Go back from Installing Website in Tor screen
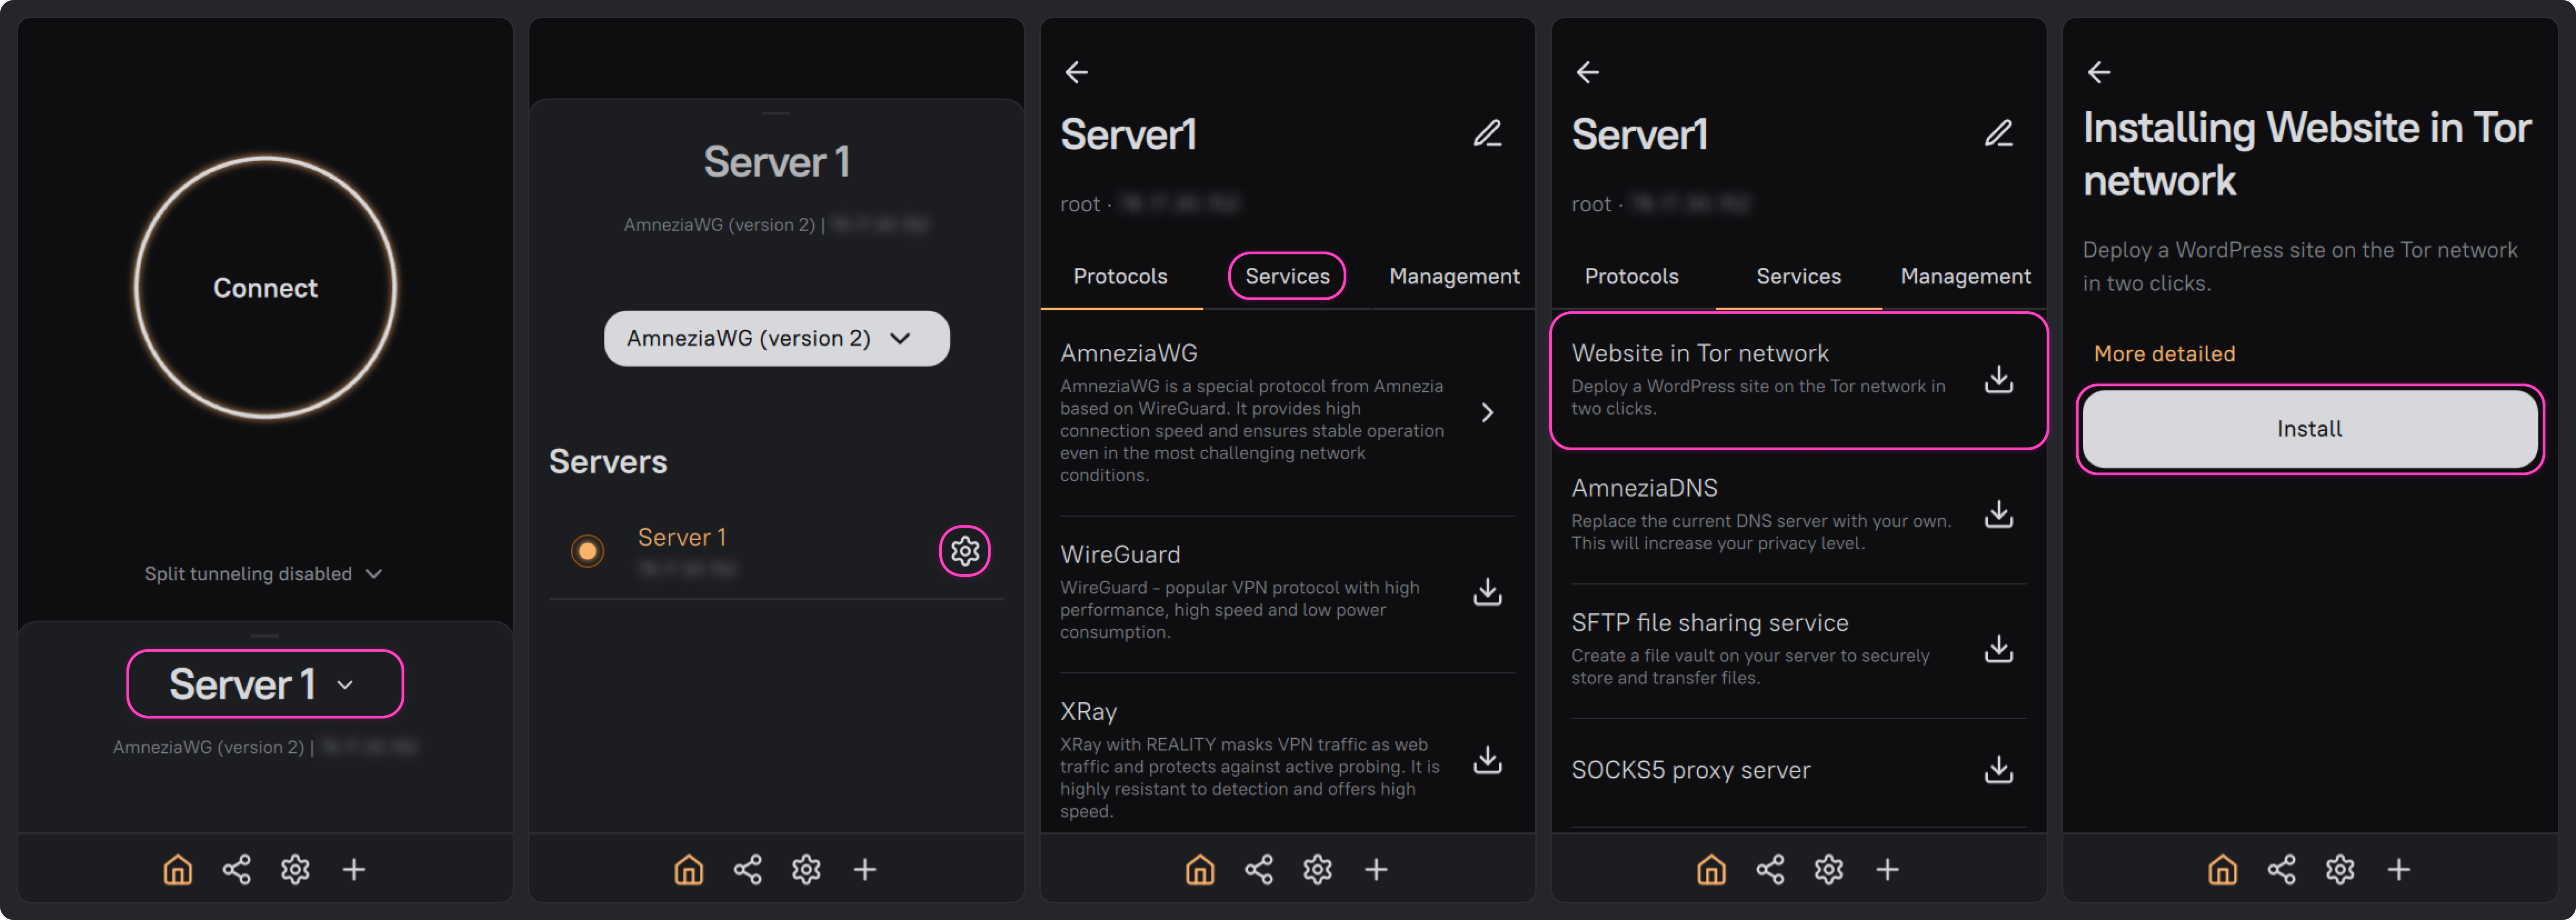The width and height of the screenshot is (2576, 920). click(2098, 72)
